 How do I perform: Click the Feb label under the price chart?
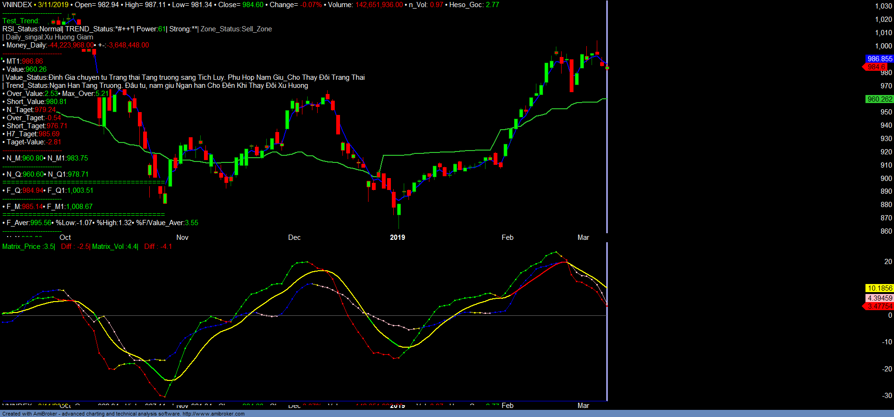click(x=507, y=237)
